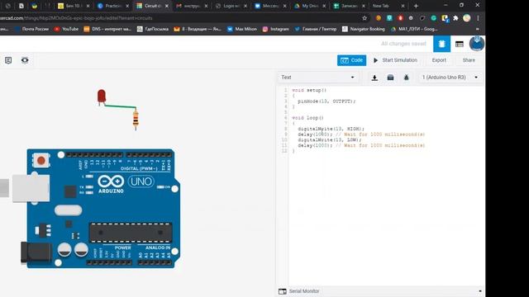The width and height of the screenshot is (529, 297).
Task: Open the code edit mode Text dropdown
Action: (x=317, y=78)
